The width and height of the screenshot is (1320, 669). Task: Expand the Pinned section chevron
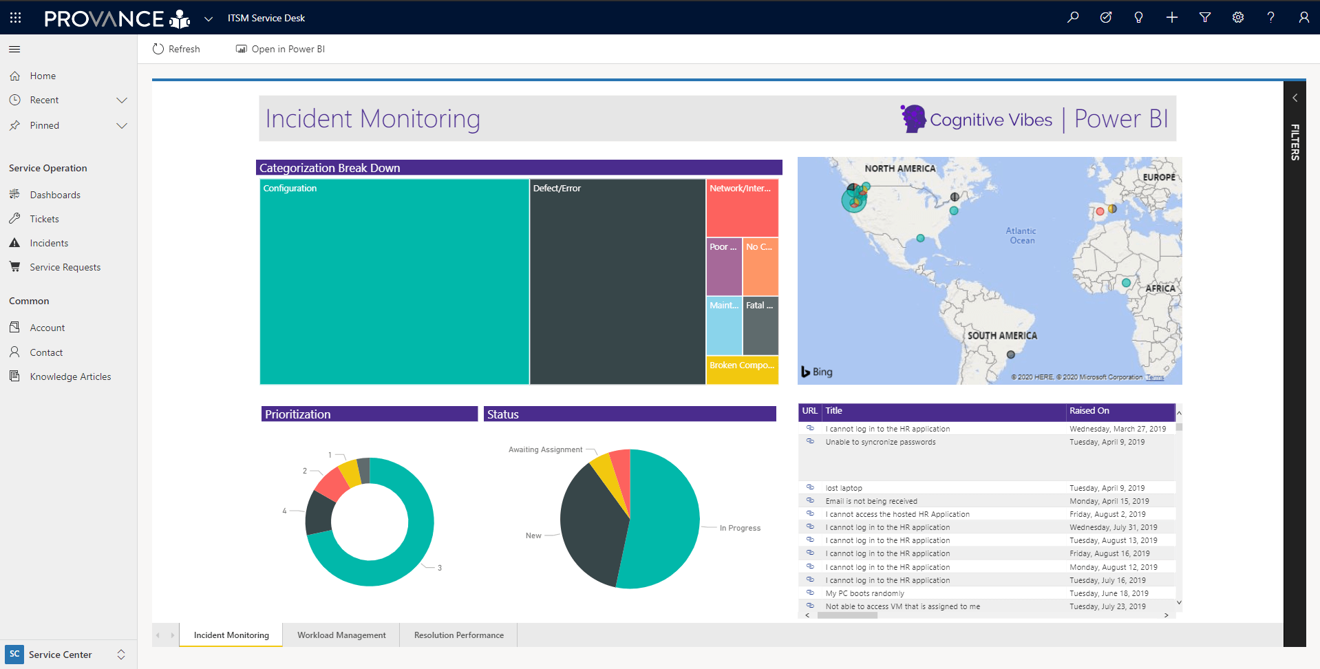coord(122,126)
